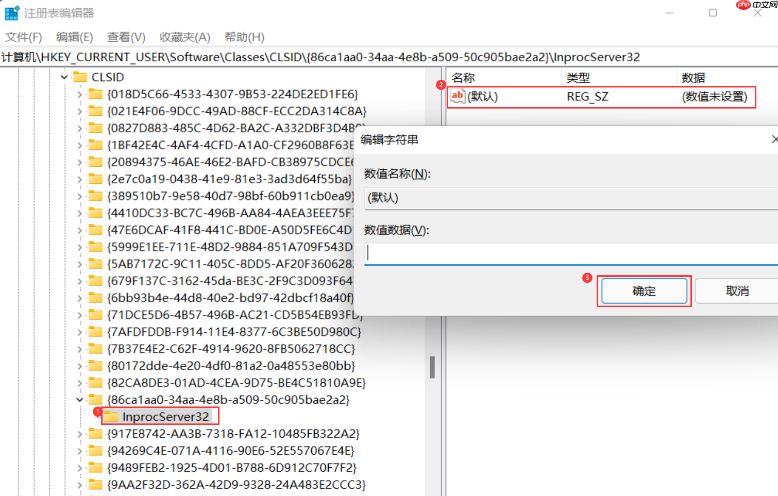Click the CLSID folder icon
The image size is (778, 496).
(81, 77)
